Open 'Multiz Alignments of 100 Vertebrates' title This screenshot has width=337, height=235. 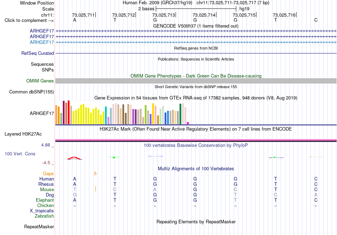(196, 169)
